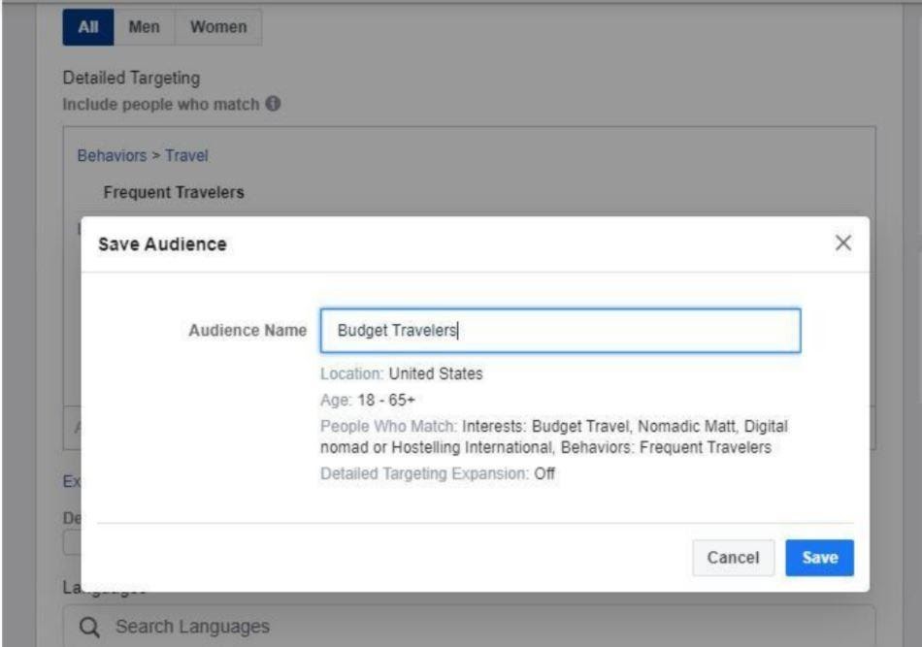Click the Search Languages input box

pyautogui.click(x=485, y=627)
